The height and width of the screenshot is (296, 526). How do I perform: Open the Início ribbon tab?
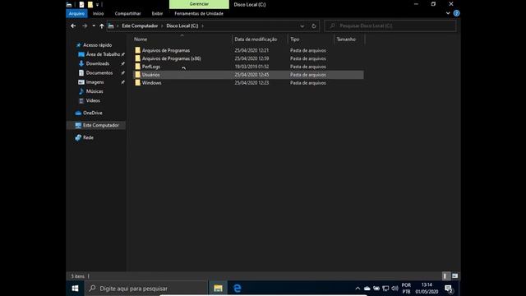[99, 13]
